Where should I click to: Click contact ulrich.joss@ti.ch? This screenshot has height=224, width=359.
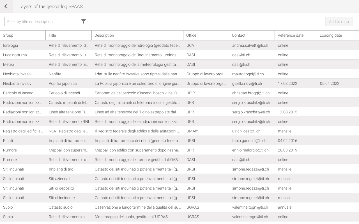(x=246, y=131)
